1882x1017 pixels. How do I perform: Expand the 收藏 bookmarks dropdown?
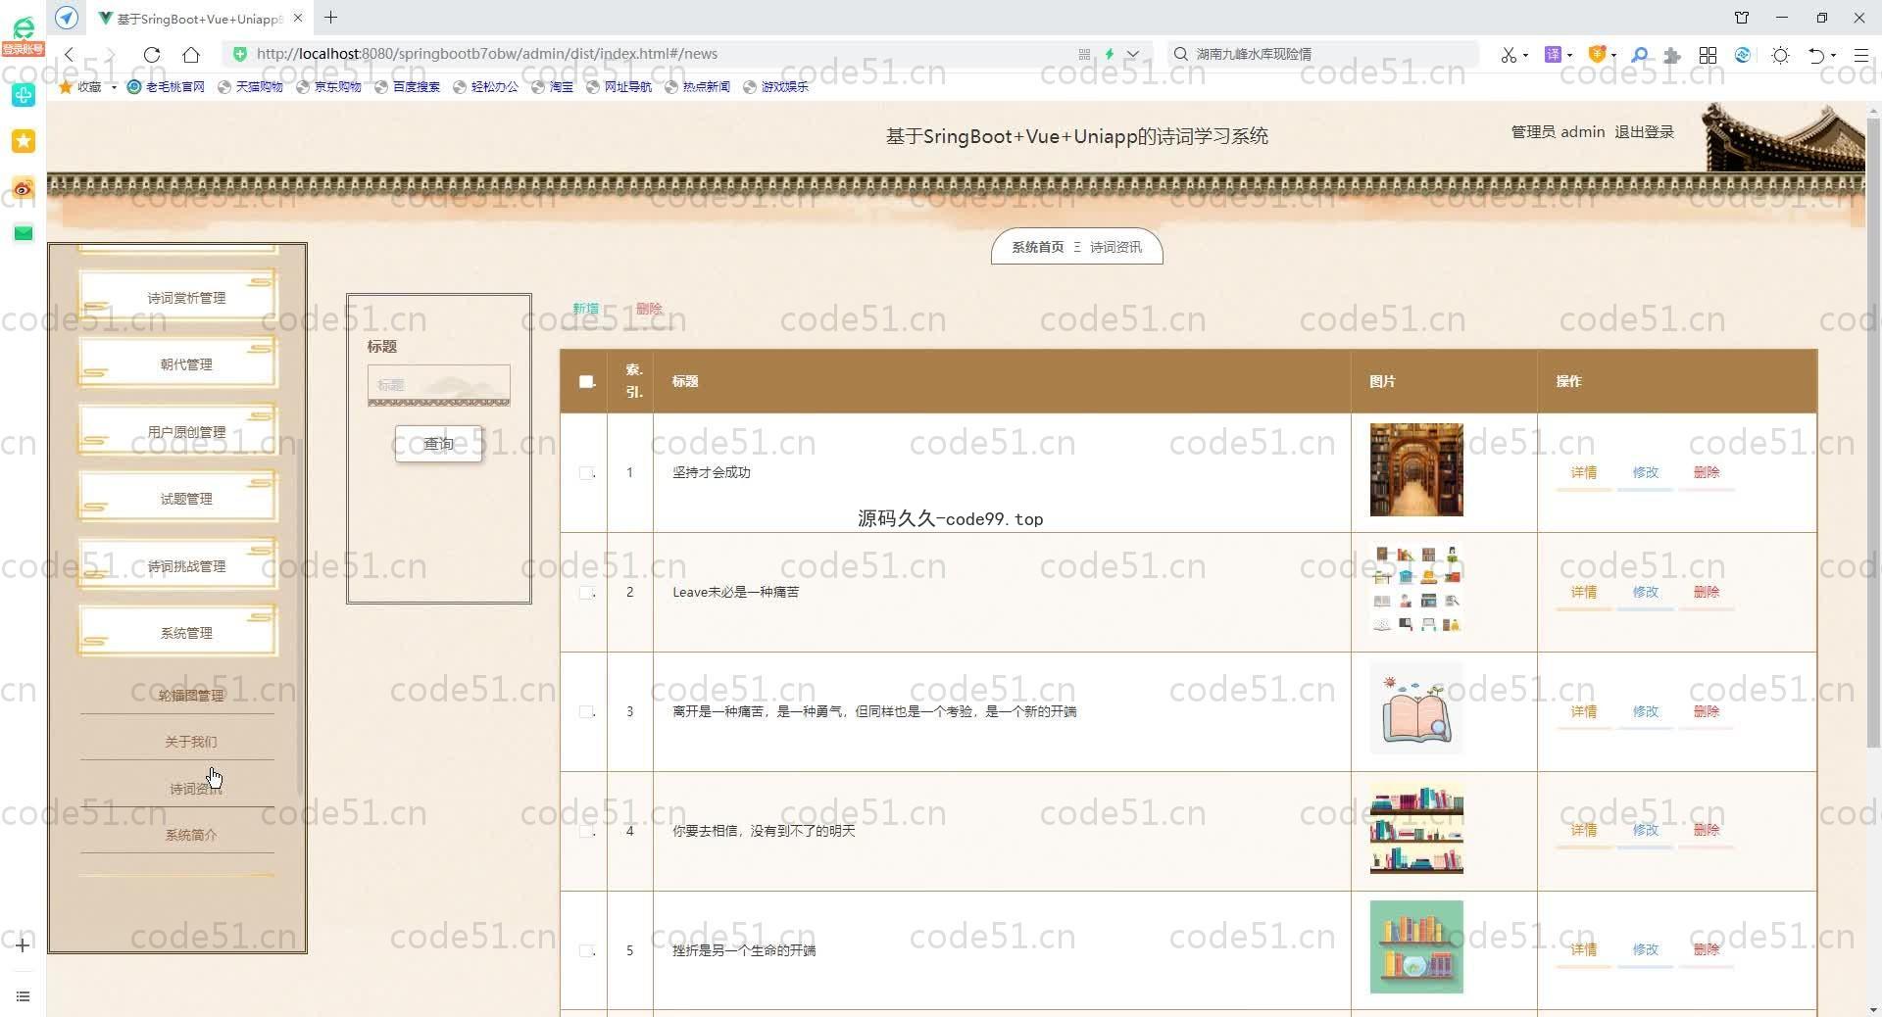[114, 87]
